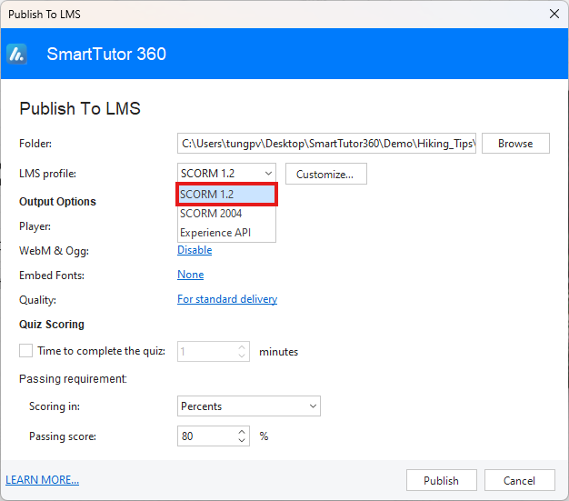Open the Scoring in Percents dropdown
Viewport: 569px width, 501px height.
point(249,406)
